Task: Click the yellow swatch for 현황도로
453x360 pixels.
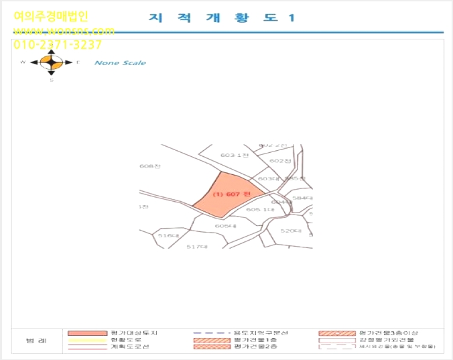Action: click(87, 340)
